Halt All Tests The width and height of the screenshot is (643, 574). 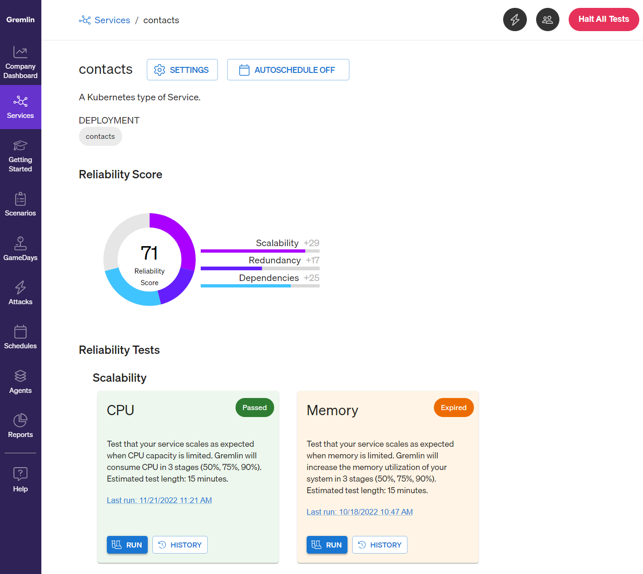(x=604, y=20)
